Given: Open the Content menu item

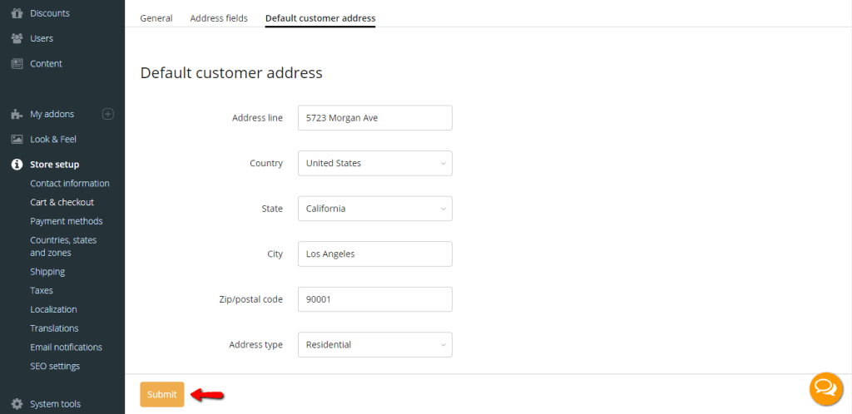Looking at the screenshot, I should pos(47,63).
